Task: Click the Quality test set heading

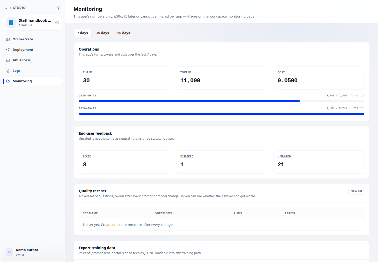Action: coord(92,191)
